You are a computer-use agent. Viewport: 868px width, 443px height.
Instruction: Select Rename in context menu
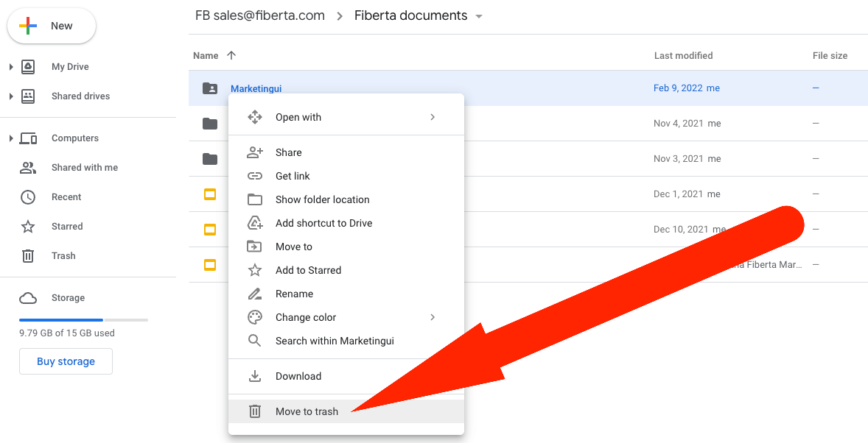click(346, 294)
